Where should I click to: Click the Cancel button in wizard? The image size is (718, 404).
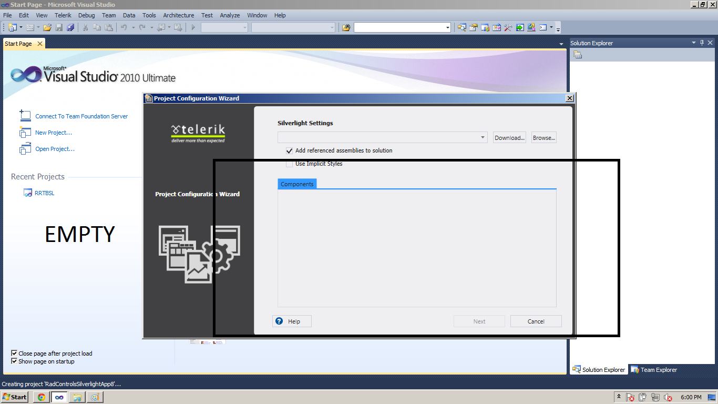(536, 321)
